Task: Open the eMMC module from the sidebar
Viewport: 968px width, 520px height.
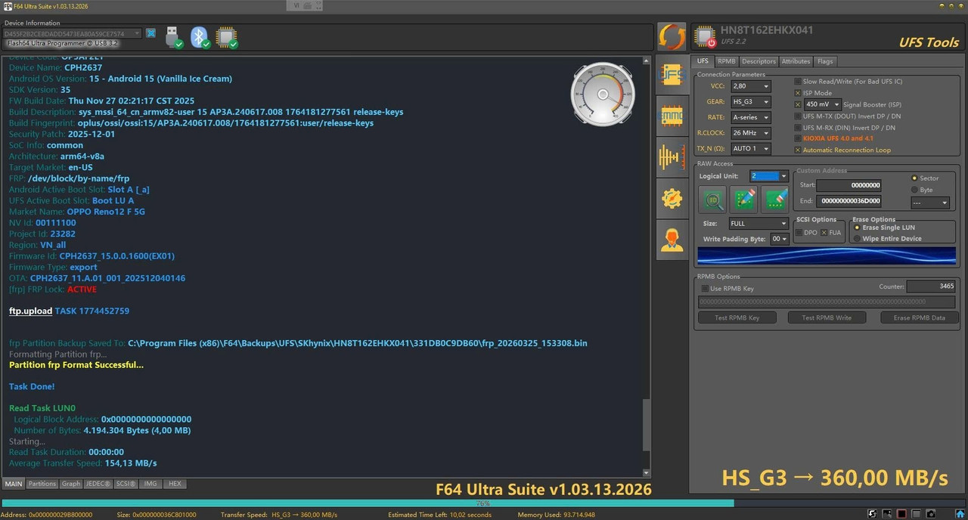Action: coord(672,116)
